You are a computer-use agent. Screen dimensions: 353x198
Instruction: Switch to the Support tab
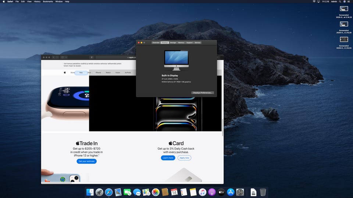(x=189, y=43)
